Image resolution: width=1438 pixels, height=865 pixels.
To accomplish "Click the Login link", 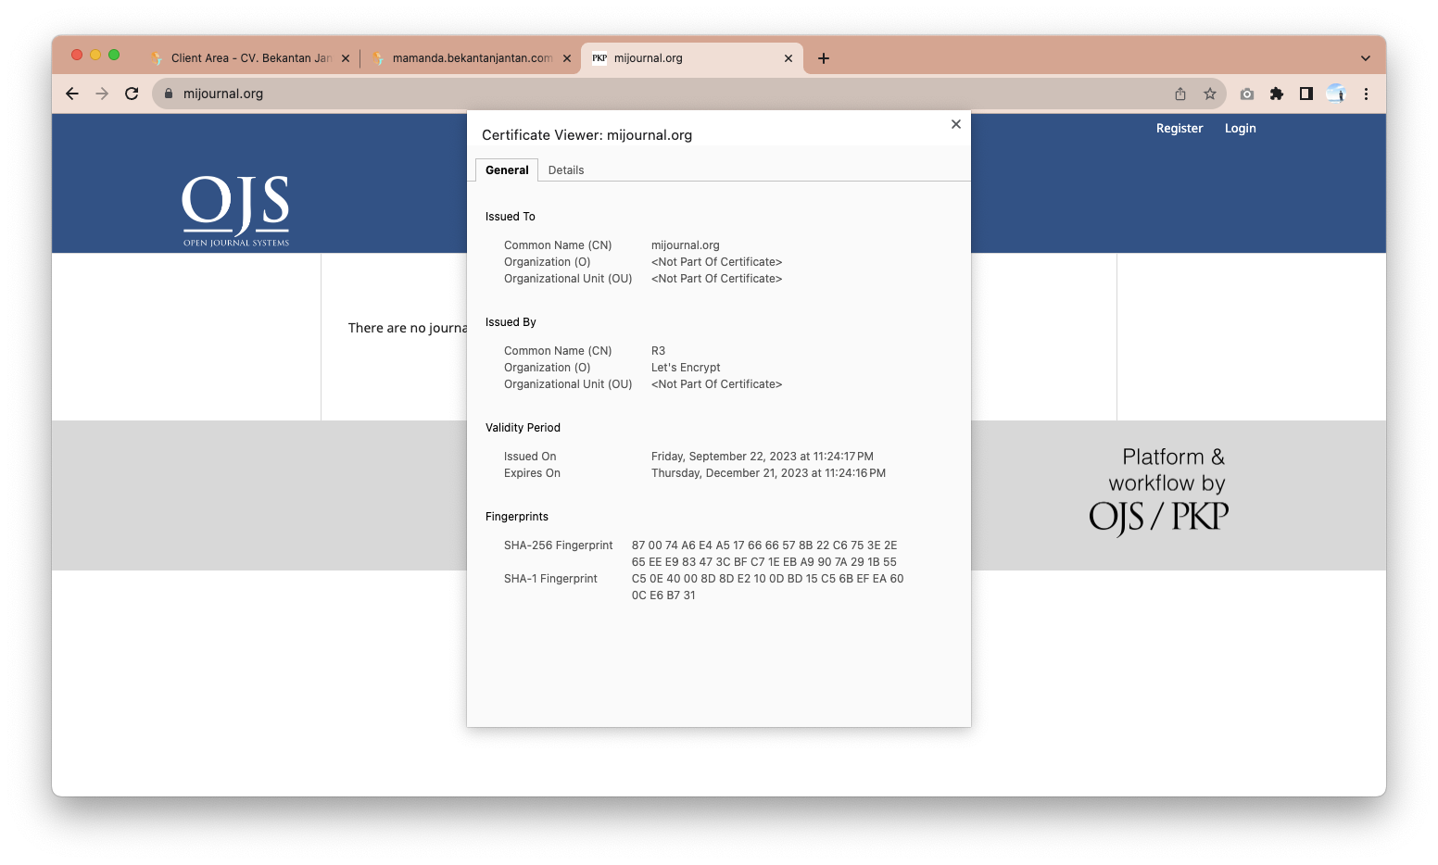I will click(1241, 129).
